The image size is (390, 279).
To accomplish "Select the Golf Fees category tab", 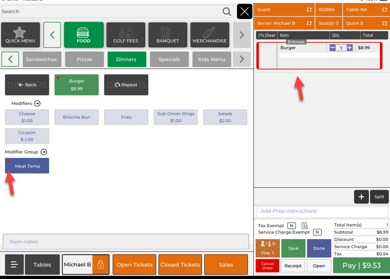I will point(126,35).
